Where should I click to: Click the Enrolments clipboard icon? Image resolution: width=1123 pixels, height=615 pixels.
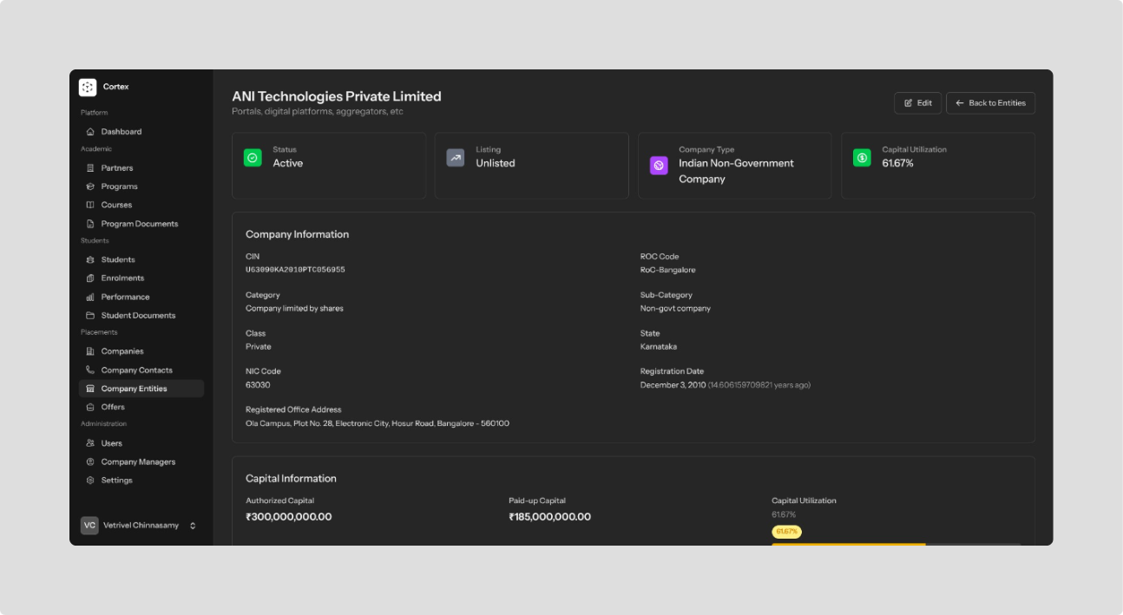[90, 278]
